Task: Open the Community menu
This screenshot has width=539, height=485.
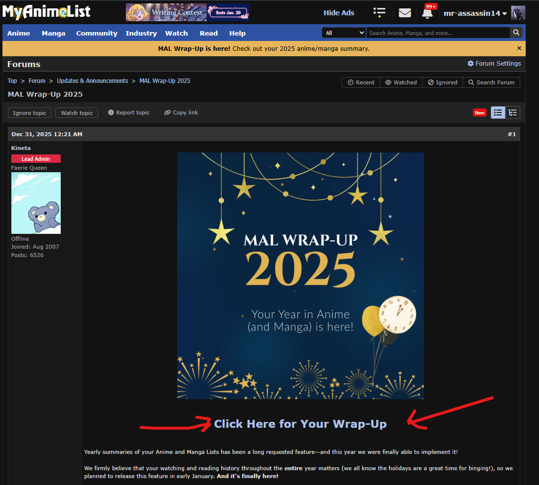Action: (97, 34)
